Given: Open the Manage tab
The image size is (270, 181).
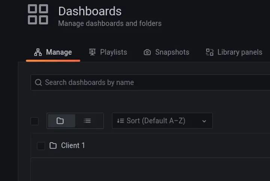Looking at the screenshot, I should click(x=53, y=53).
